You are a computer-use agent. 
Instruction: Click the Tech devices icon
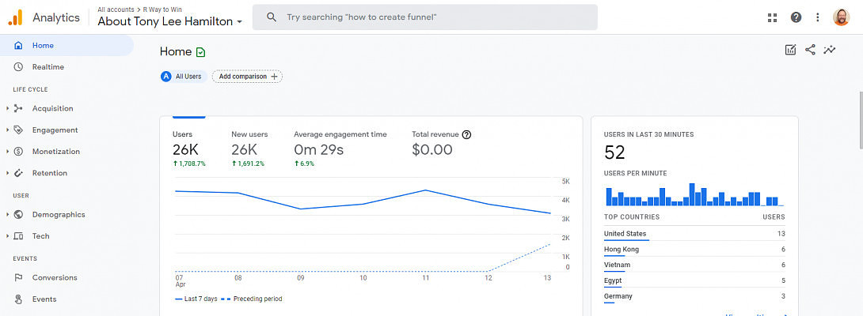tap(18, 235)
